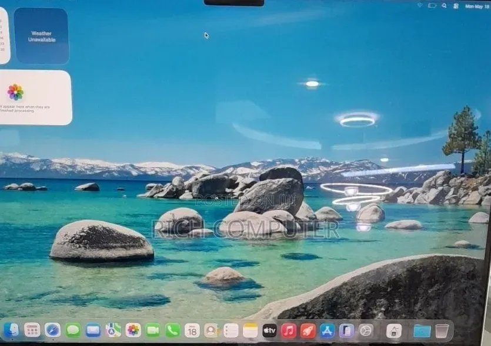Screen dimensions: 491x346
Task: Open the Mail app
Action: (93, 330)
